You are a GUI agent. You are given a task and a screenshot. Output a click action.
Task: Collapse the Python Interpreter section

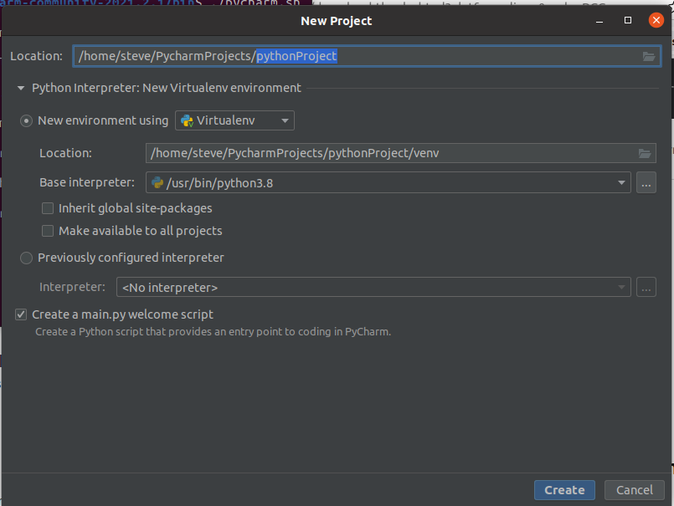pyautogui.click(x=21, y=88)
